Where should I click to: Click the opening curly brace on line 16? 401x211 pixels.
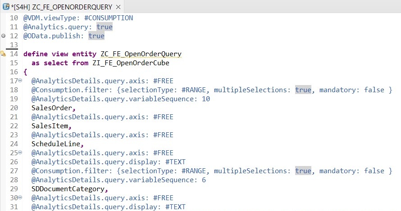[25, 72]
